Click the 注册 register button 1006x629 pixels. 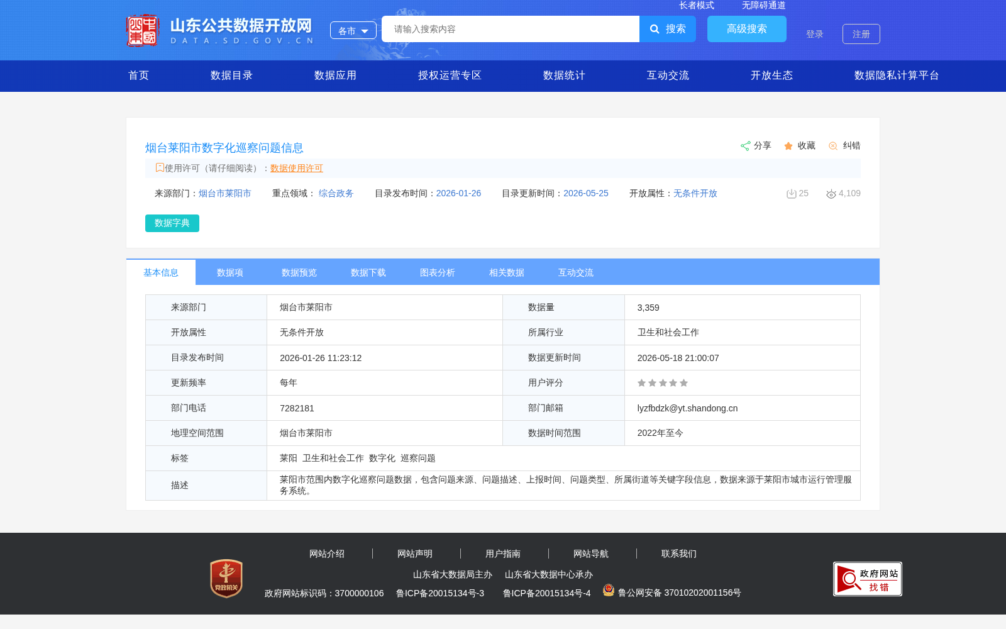pyautogui.click(x=861, y=34)
